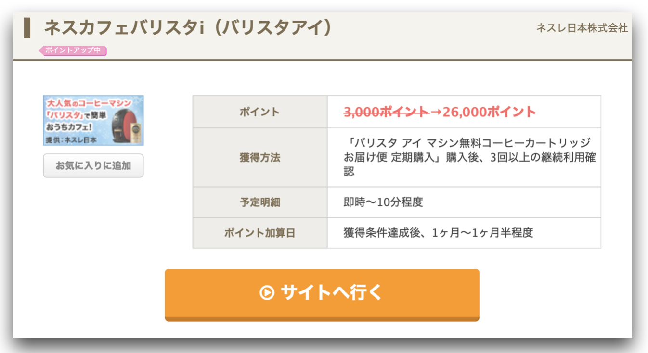Open the Barista coffee machine banner thumbnail
The height and width of the screenshot is (353, 648).
(93, 120)
